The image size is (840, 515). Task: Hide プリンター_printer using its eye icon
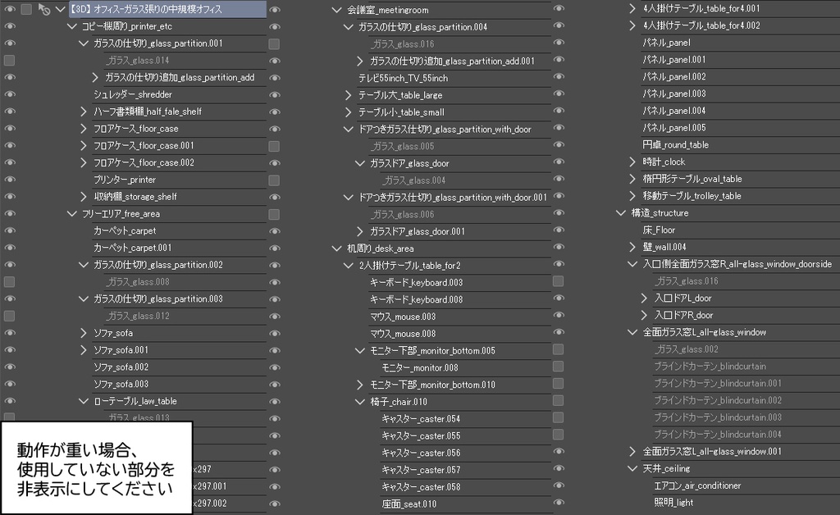(10, 180)
